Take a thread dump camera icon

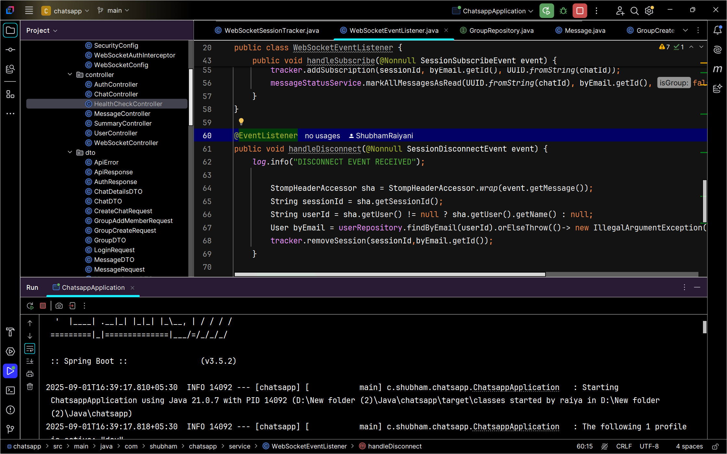click(59, 306)
